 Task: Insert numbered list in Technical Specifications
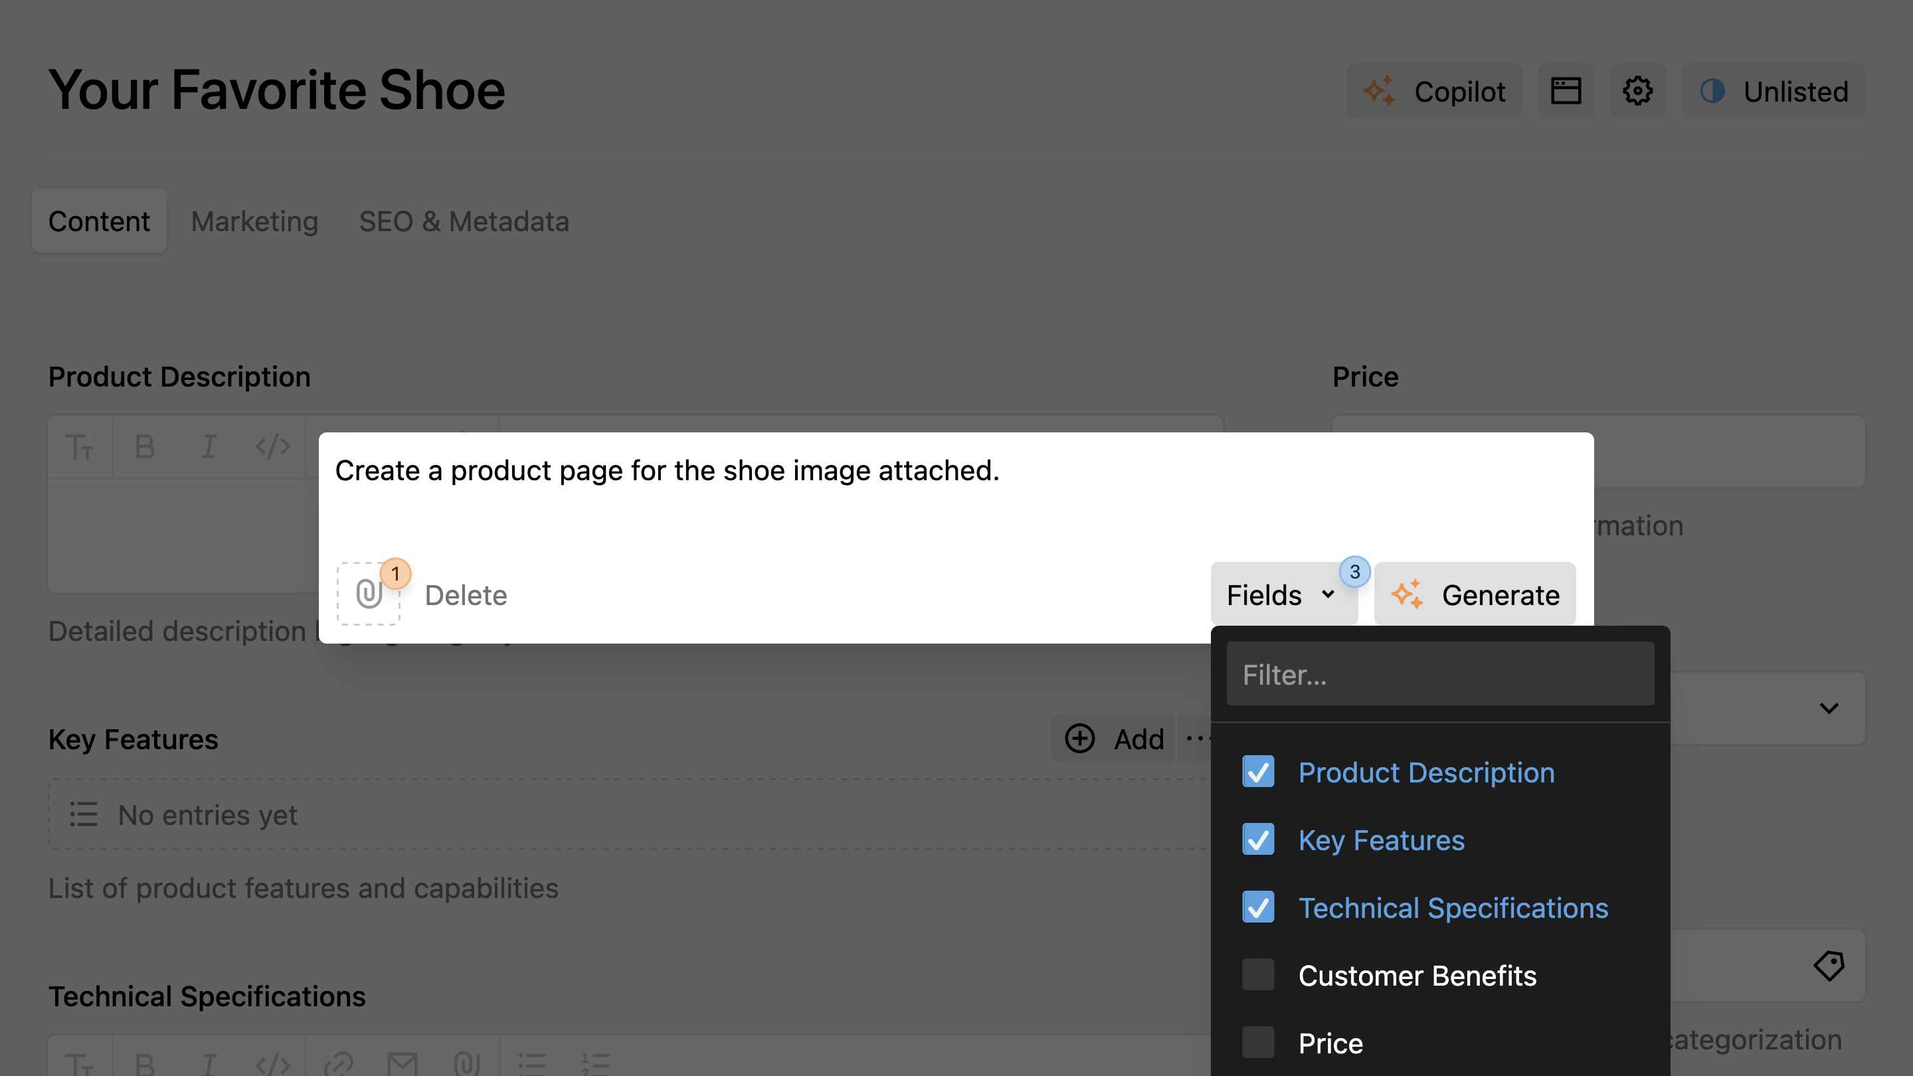(x=596, y=1064)
